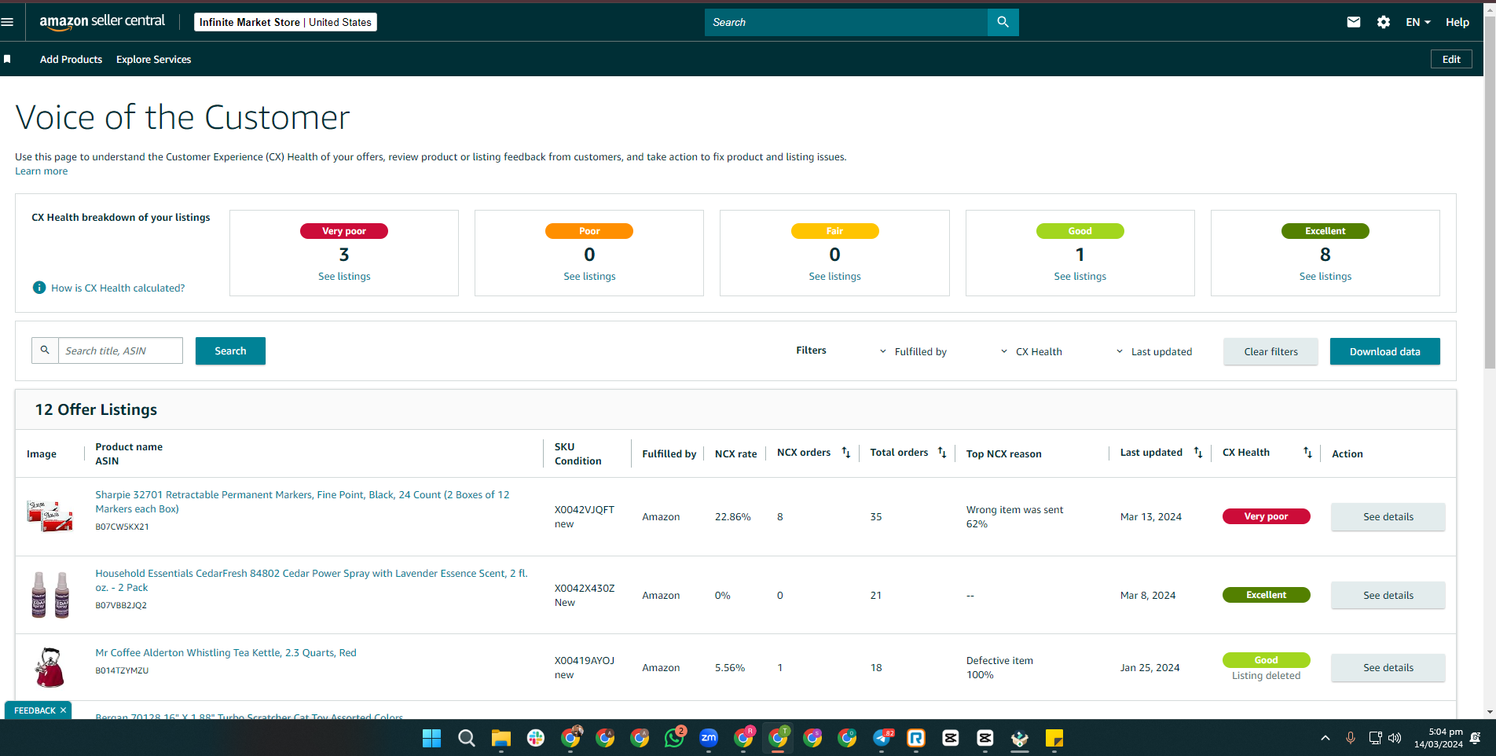Open the settings gear icon
Viewport: 1496px width, 756px height.
coord(1384,22)
